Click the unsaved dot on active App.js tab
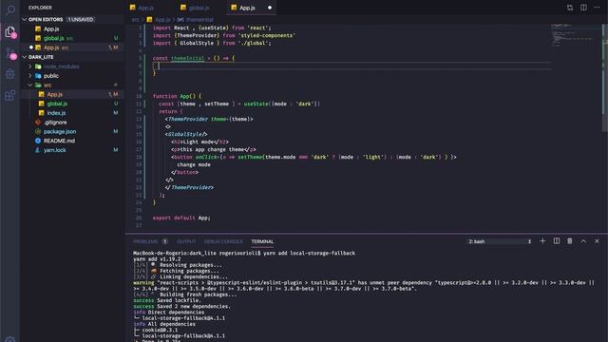Image resolution: width=608 pixels, height=342 pixels. [270, 8]
